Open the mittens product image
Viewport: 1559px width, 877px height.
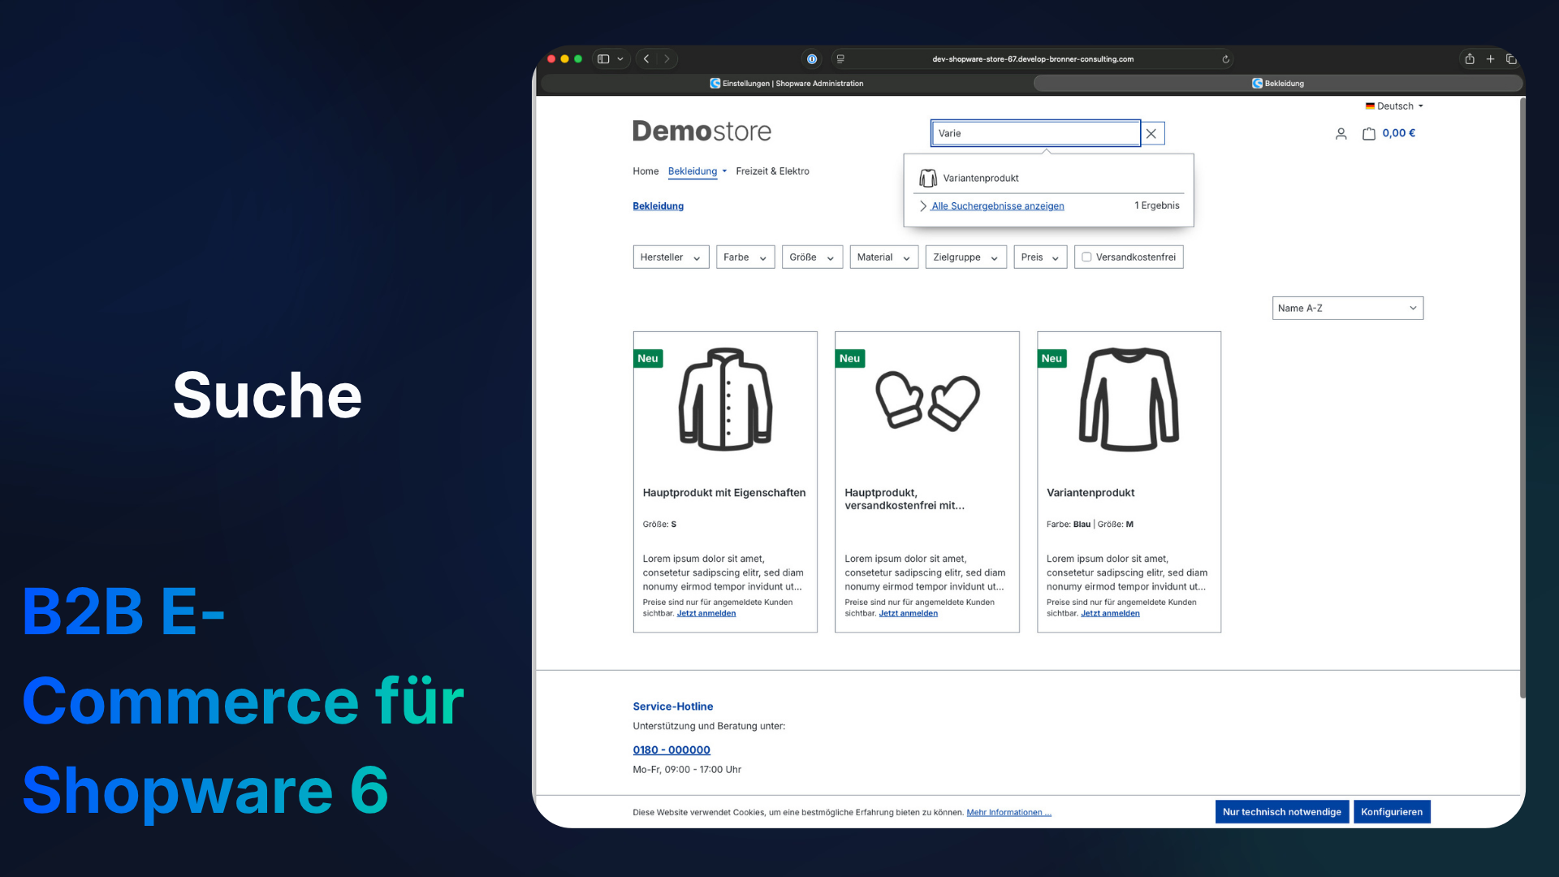pos(927,400)
